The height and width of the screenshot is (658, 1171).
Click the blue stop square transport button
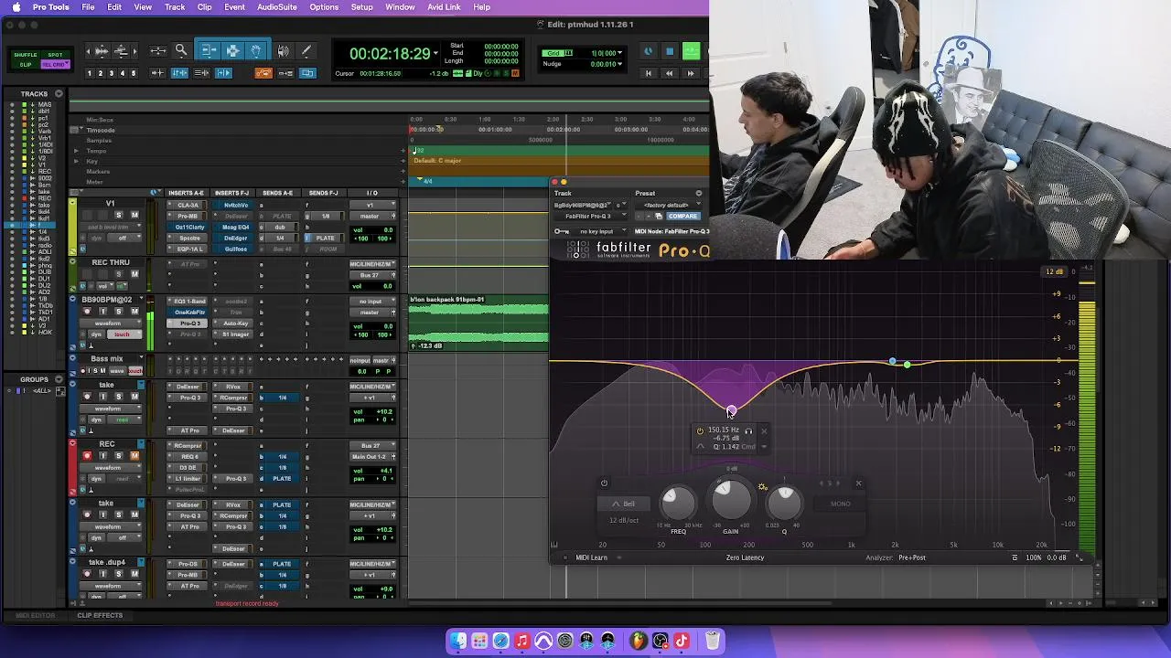point(670,52)
